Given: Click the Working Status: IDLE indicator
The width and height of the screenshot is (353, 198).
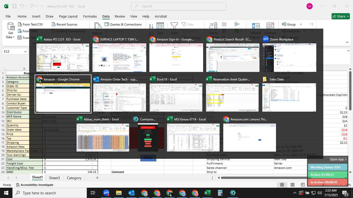Looking at the screenshot, I should [x=328, y=167].
